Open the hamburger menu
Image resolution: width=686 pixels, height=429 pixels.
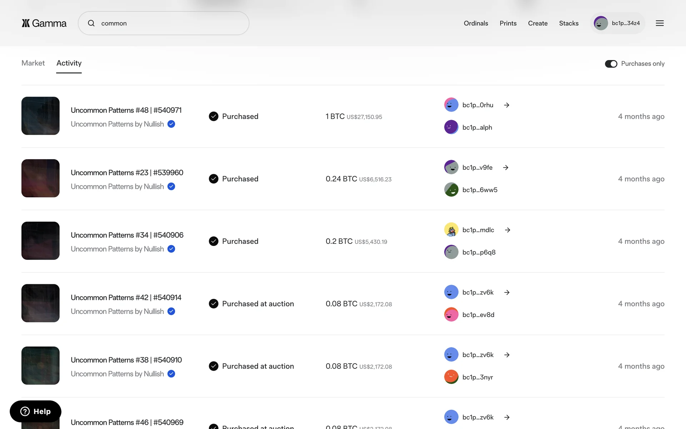pos(660,23)
